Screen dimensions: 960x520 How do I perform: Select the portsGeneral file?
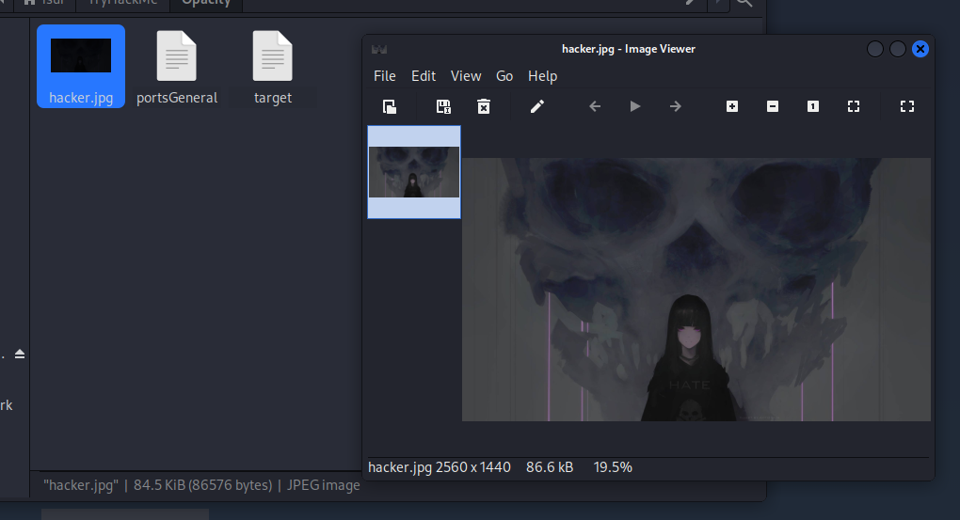pyautogui.click(x=177, y=66)
